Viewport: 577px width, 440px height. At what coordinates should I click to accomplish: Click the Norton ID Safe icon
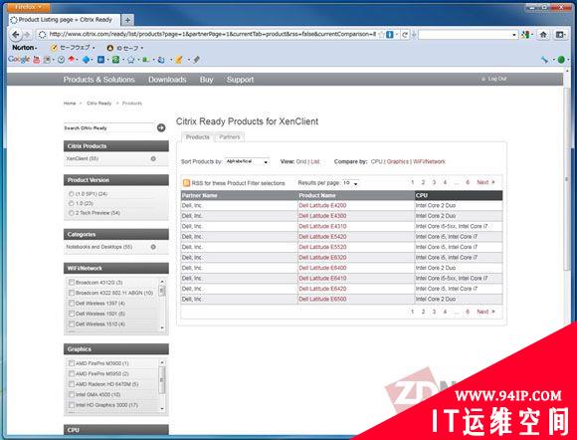click(x=110, y=48)
